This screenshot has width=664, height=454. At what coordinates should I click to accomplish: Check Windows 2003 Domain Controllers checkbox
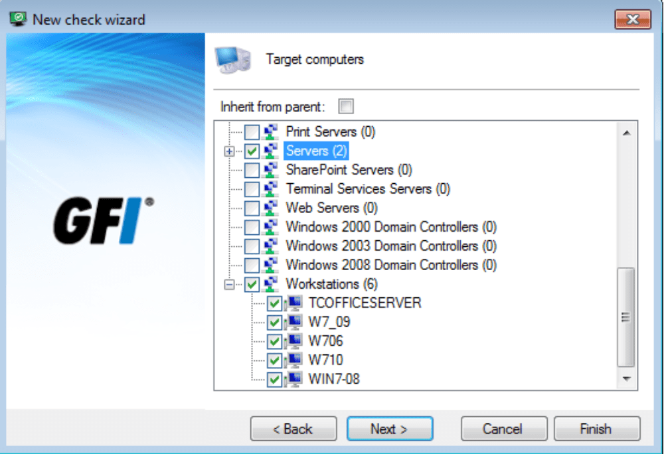(252, 246)
